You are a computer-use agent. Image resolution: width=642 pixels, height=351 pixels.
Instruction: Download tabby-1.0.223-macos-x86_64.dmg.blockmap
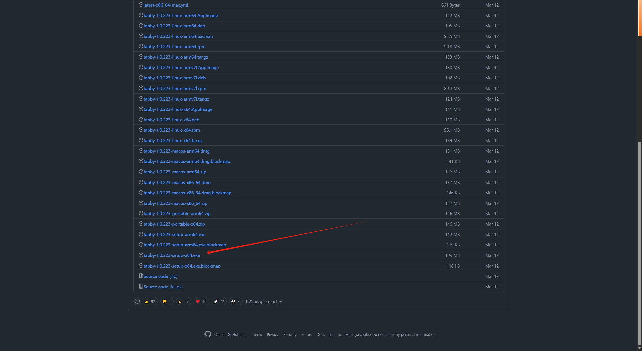click(x=187, y=193)
